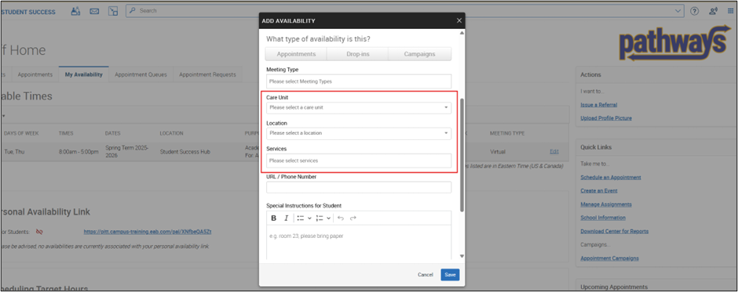Click the Virtual meeting type cell
Screen dimensions: 738x292
498,152
